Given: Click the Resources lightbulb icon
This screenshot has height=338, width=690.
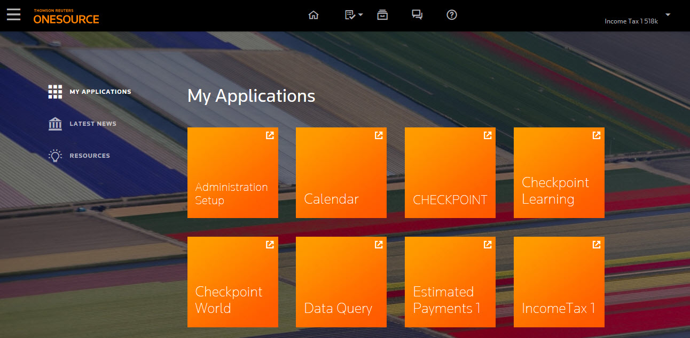Looking at the screenshot, I should pos(55,156).
